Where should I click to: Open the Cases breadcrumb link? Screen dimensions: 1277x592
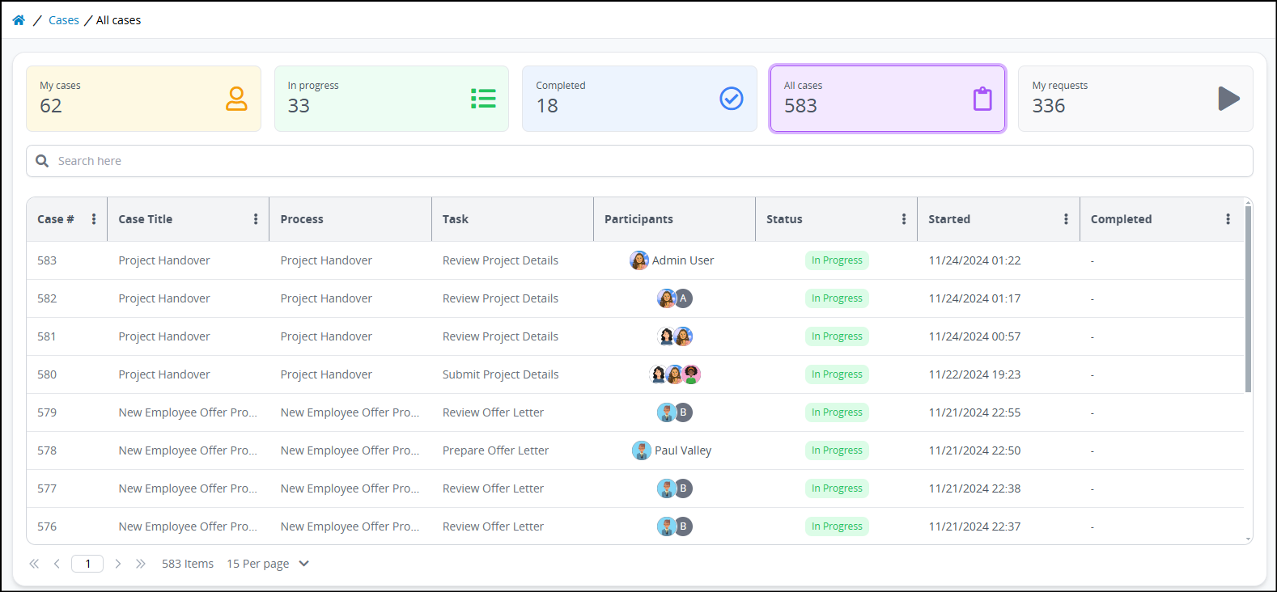64,20
